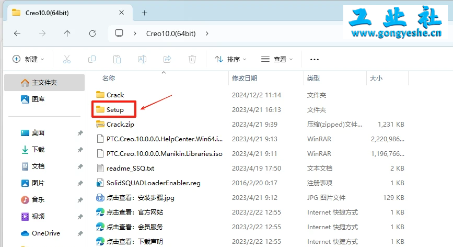The width and height of the screenshot is (453, 247).
Task: Open the 新建 (New) dropdown
Action: pos(28,59)
